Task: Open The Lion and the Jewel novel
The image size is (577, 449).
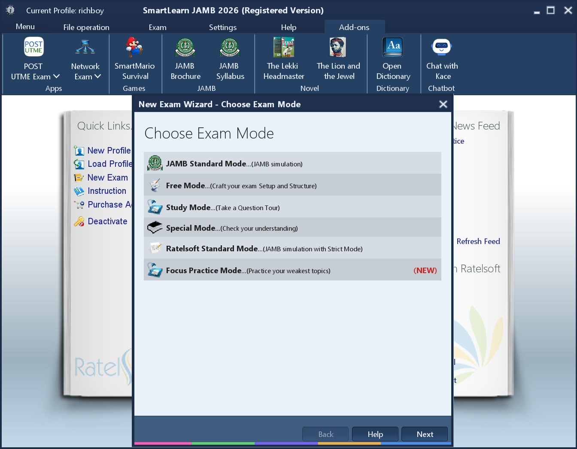Action: [x=338, y=47]
